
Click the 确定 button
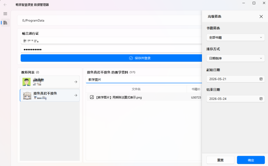tap(251, 160)
